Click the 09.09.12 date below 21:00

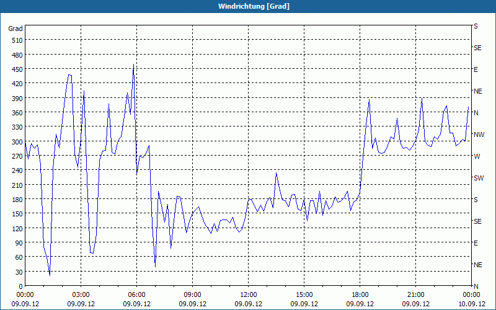coord(415,304)
